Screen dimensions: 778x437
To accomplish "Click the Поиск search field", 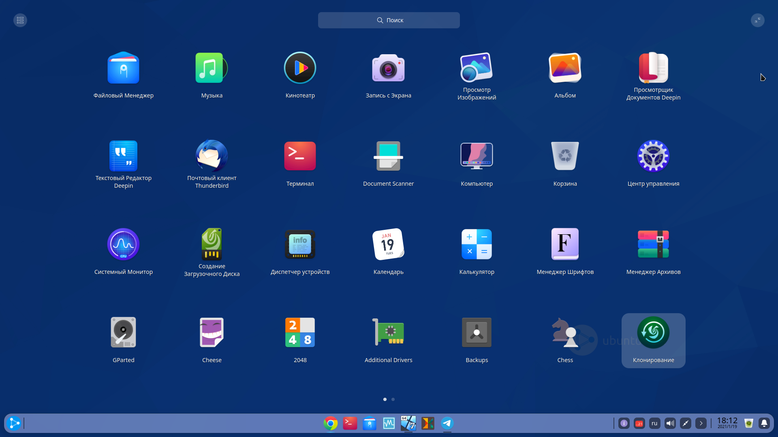I will 389,20.
